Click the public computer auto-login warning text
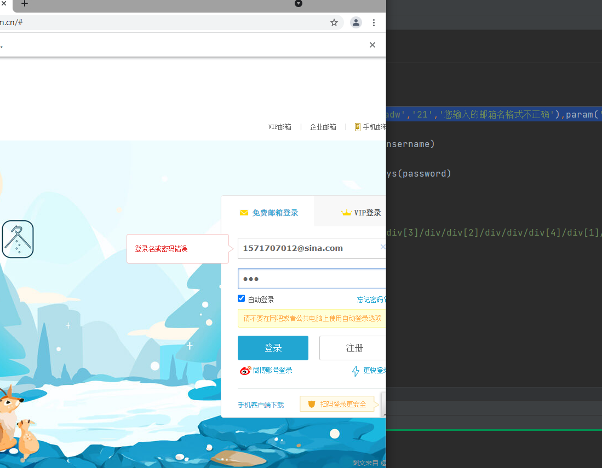The image size is (602, 468). [312, 318]
